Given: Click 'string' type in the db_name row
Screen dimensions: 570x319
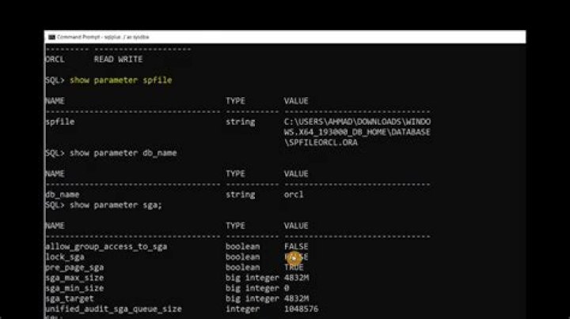Looking at the screenshot, I should click(241, 195).
